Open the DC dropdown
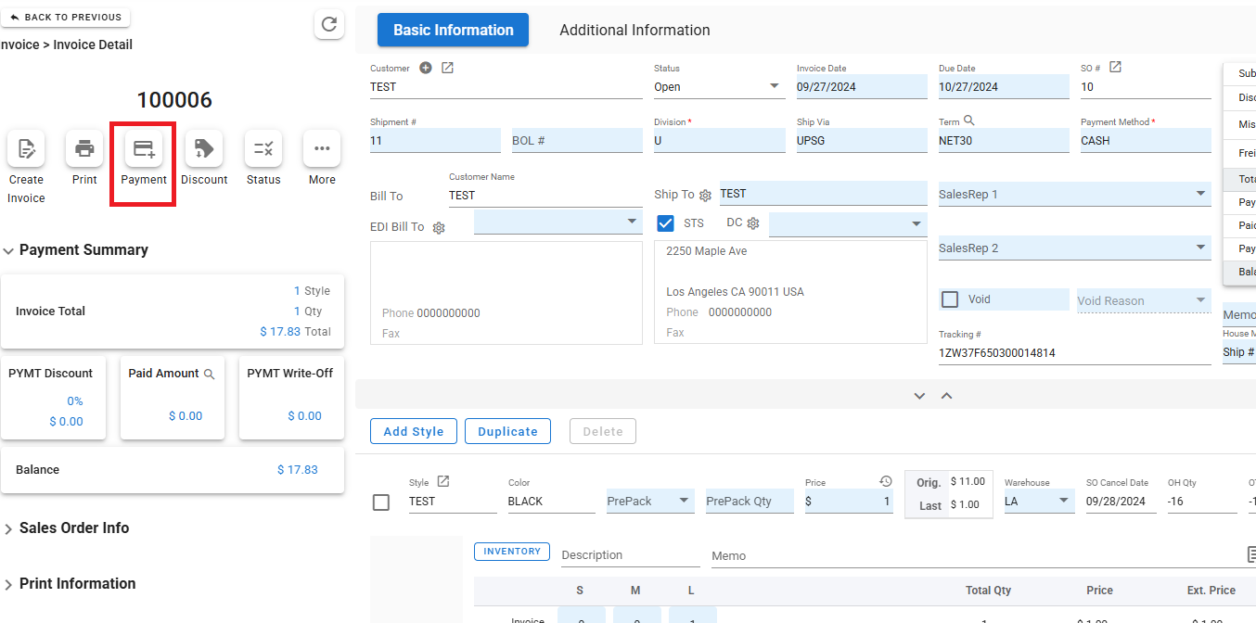The height and width of the screenshot is (623, 1256). [x=848, y=224]
